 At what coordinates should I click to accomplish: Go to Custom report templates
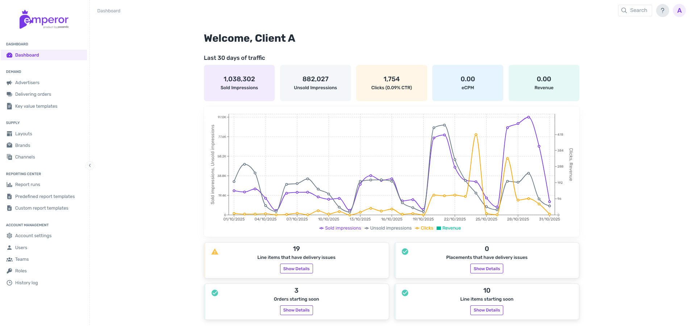pos(42,208)
